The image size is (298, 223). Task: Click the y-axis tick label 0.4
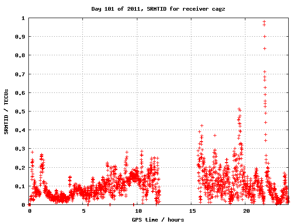click(20, 130)
